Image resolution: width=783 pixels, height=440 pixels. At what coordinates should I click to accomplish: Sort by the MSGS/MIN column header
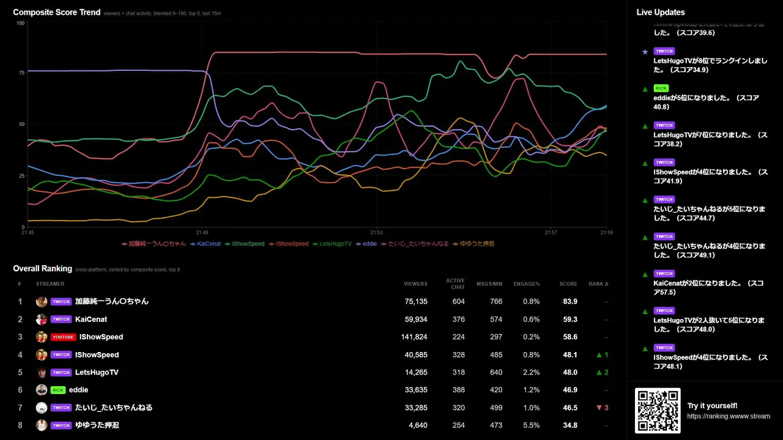(489, 284)
